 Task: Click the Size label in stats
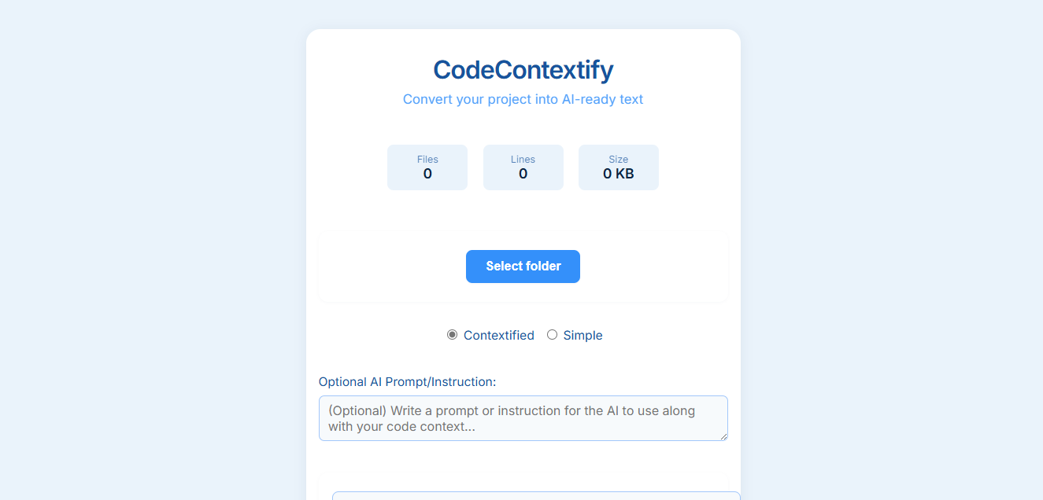(618, 160)
